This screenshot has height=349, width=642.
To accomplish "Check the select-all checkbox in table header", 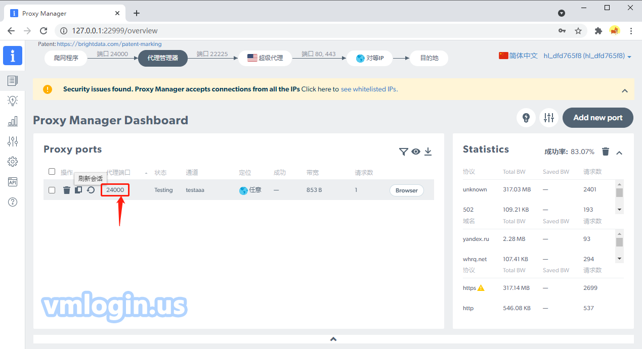I will [52, 172].
